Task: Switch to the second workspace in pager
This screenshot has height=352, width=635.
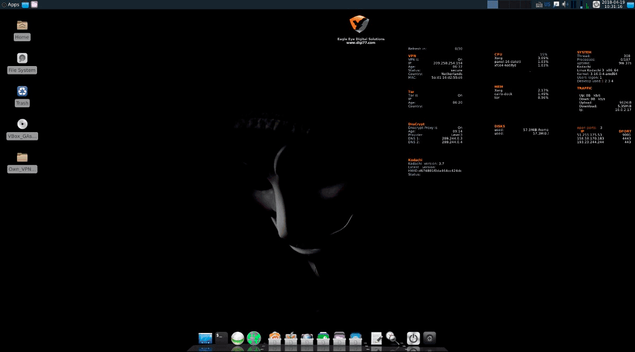Action: click(x=504, y=4)
